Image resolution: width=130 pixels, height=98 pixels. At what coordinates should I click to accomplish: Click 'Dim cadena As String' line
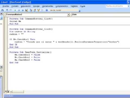click(x=22, y=32)
